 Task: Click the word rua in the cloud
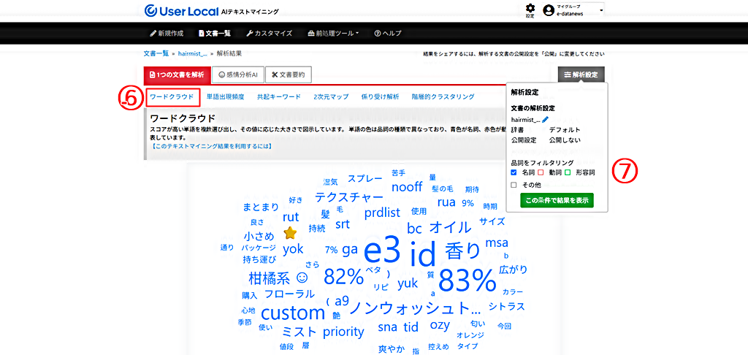(446, 202)
